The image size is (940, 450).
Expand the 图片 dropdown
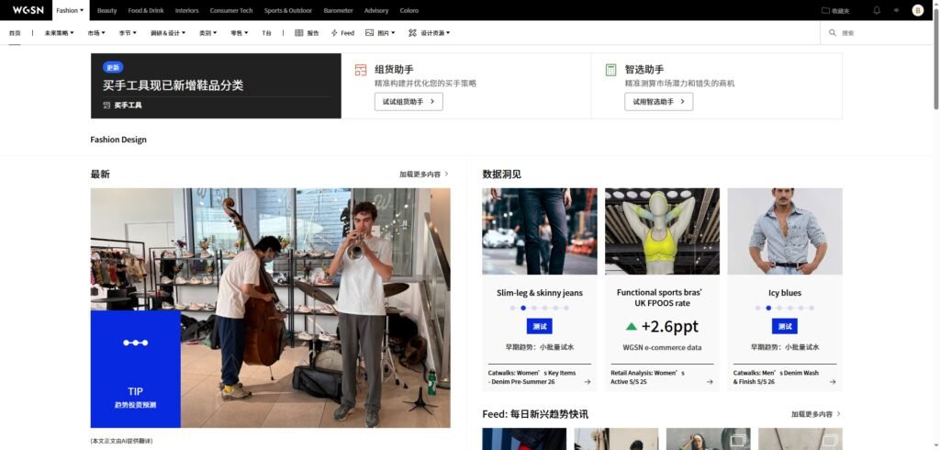(x=380, y=33)
